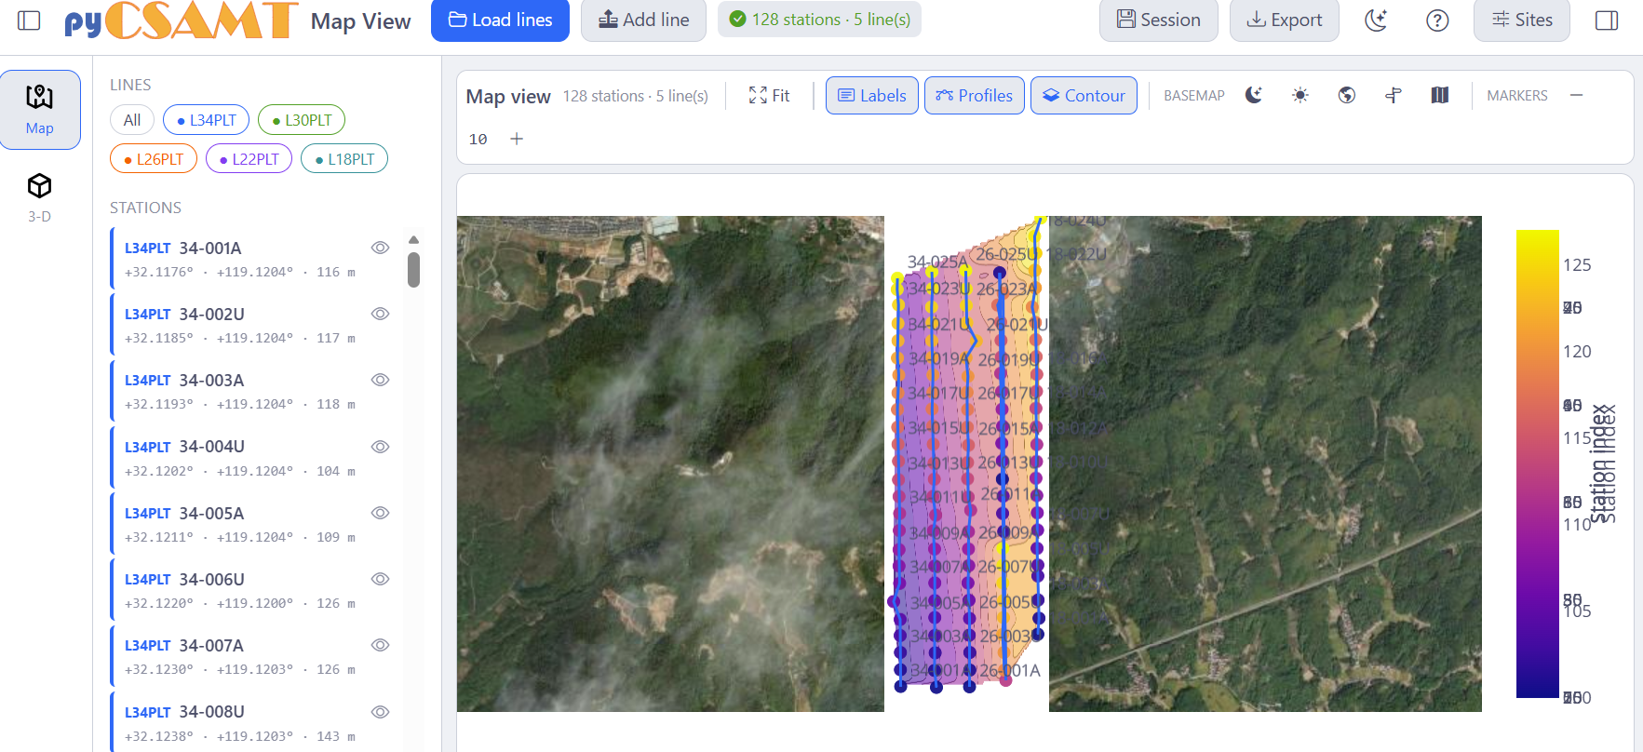
Task: Click the pyCSAMT logo
Action: point(181,20)
